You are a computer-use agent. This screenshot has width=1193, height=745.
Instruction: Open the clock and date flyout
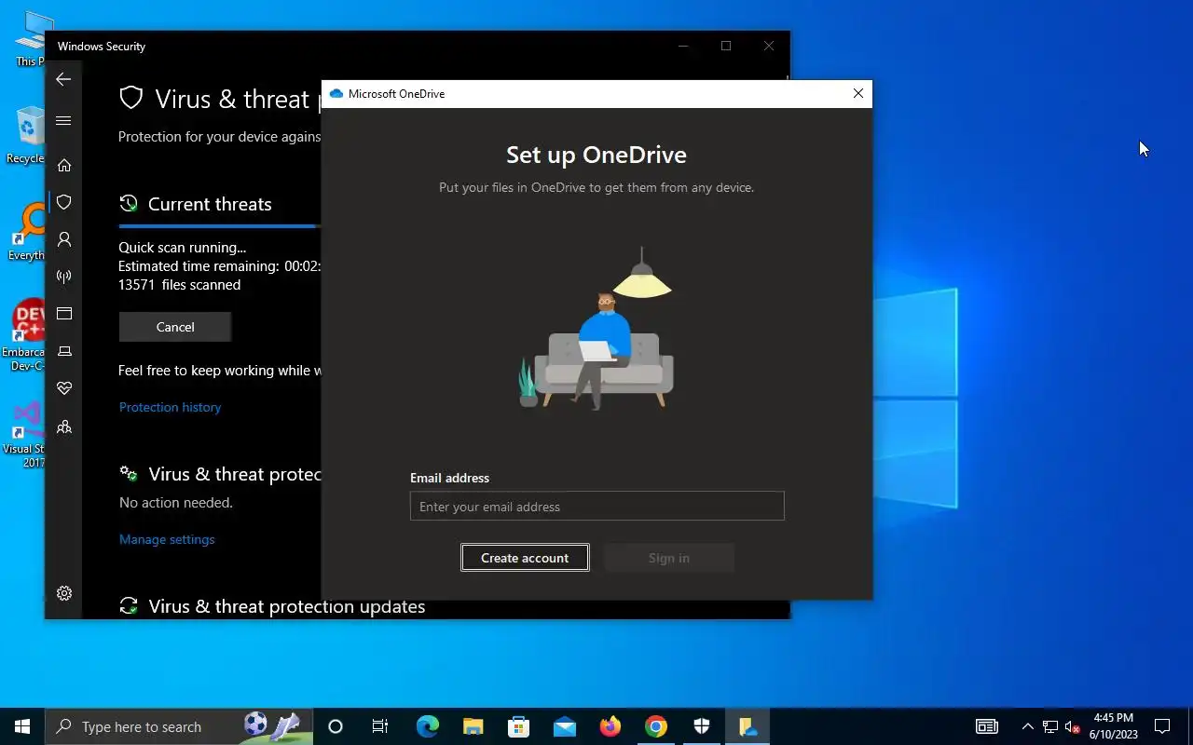[x=1114, y=726]
